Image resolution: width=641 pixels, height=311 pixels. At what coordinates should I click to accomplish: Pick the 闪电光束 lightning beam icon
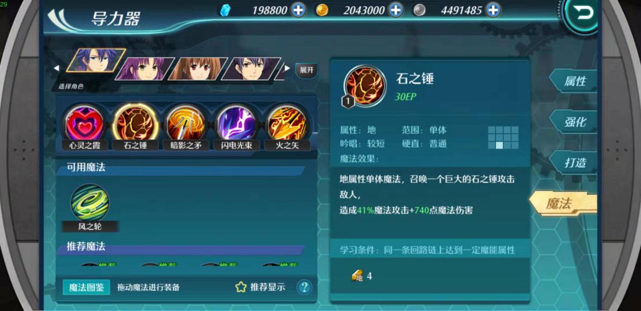[x=236, y=124]
